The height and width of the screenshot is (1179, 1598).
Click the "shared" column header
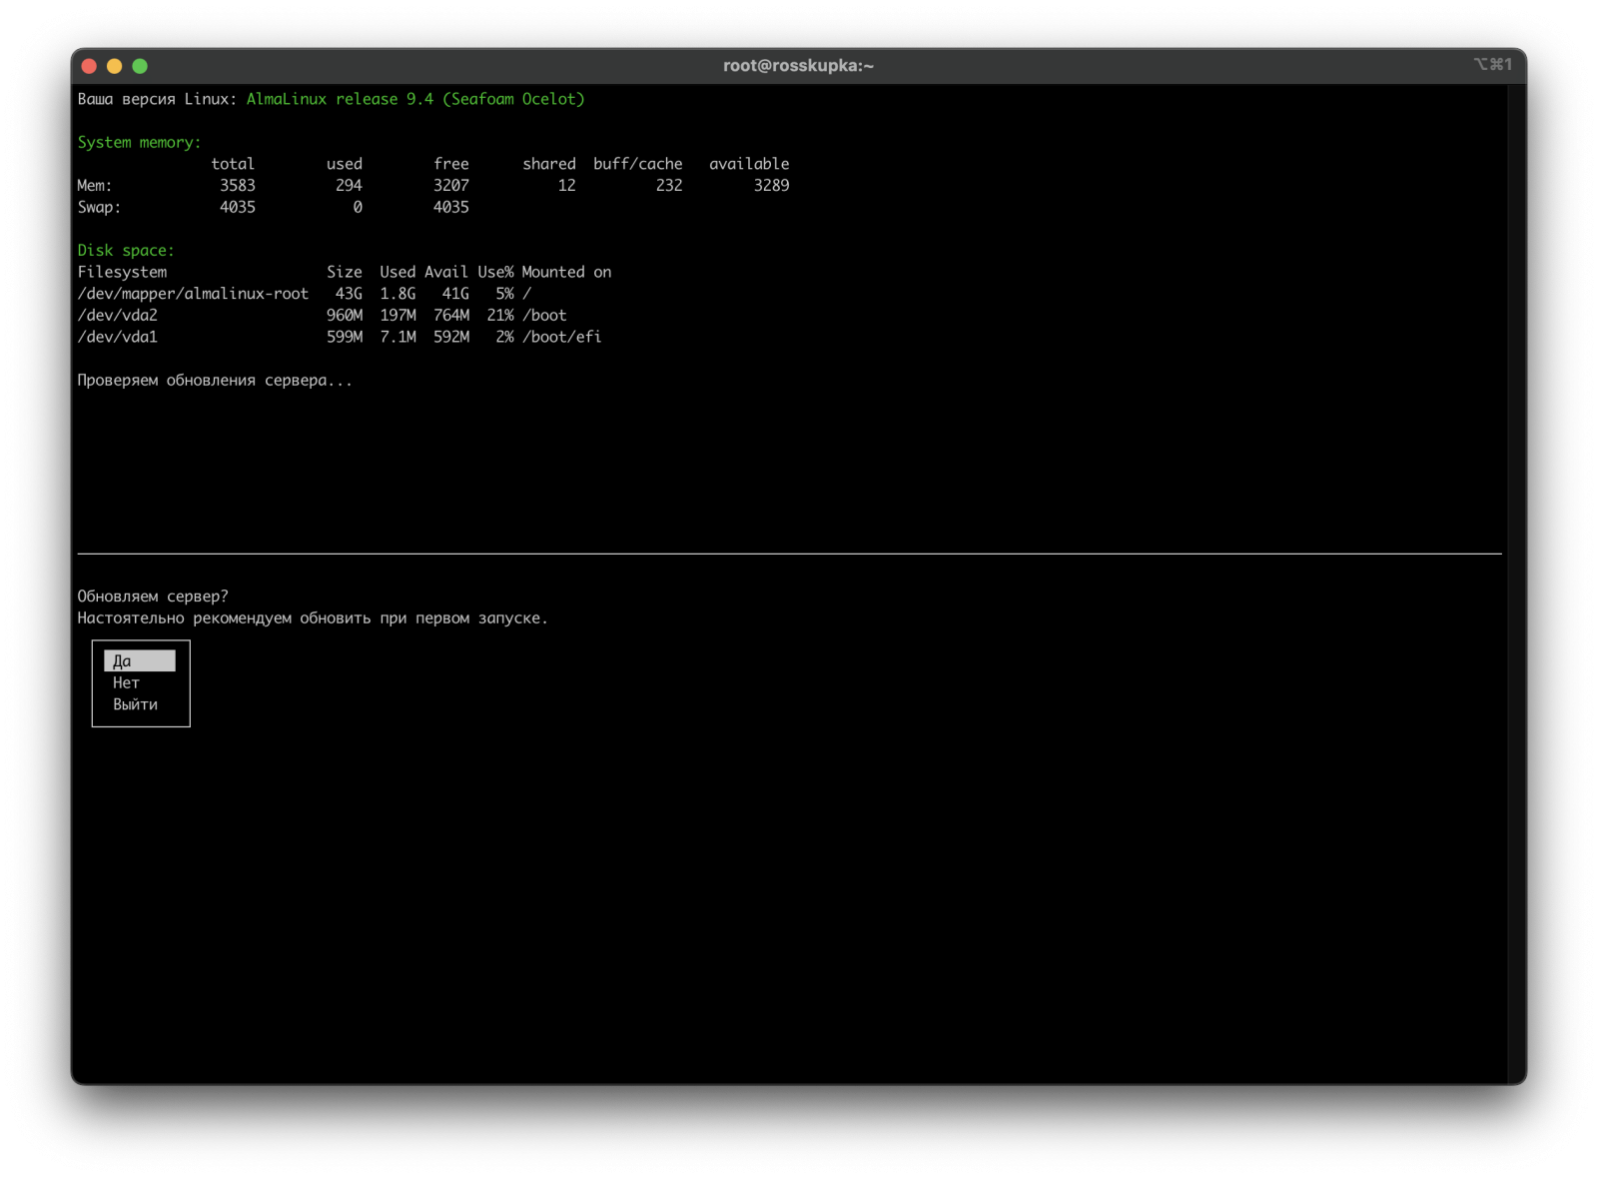click(x=549, y=164)
